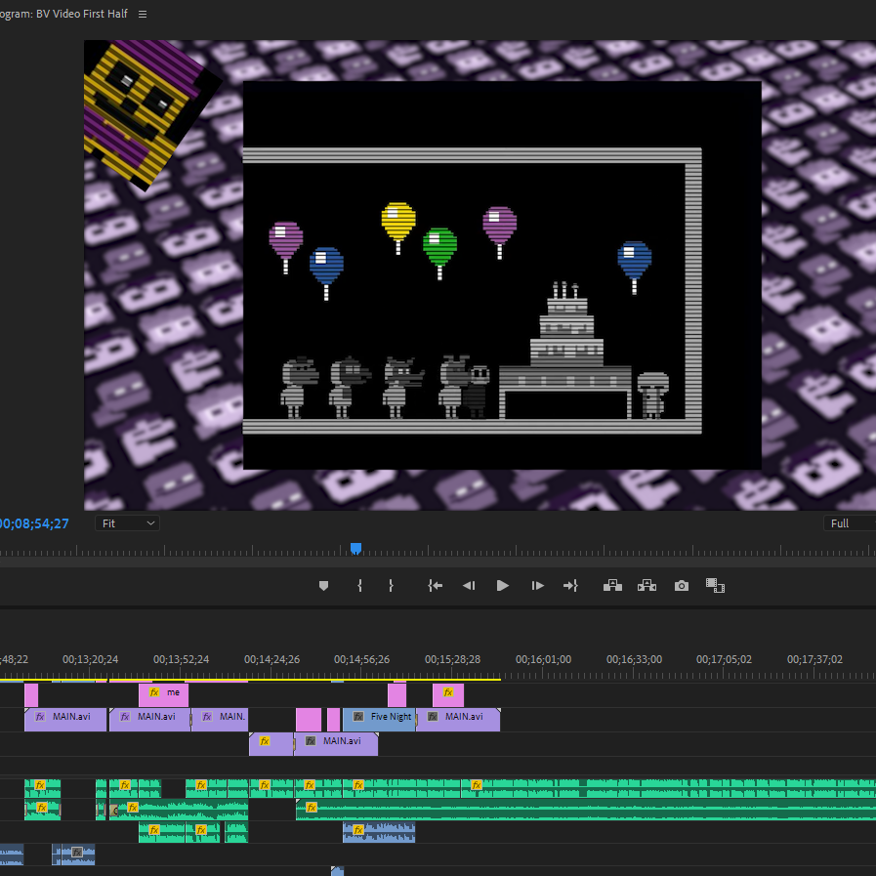Screen dimensions: 876x876
Task: Step forward one frame
Action: 537,586
